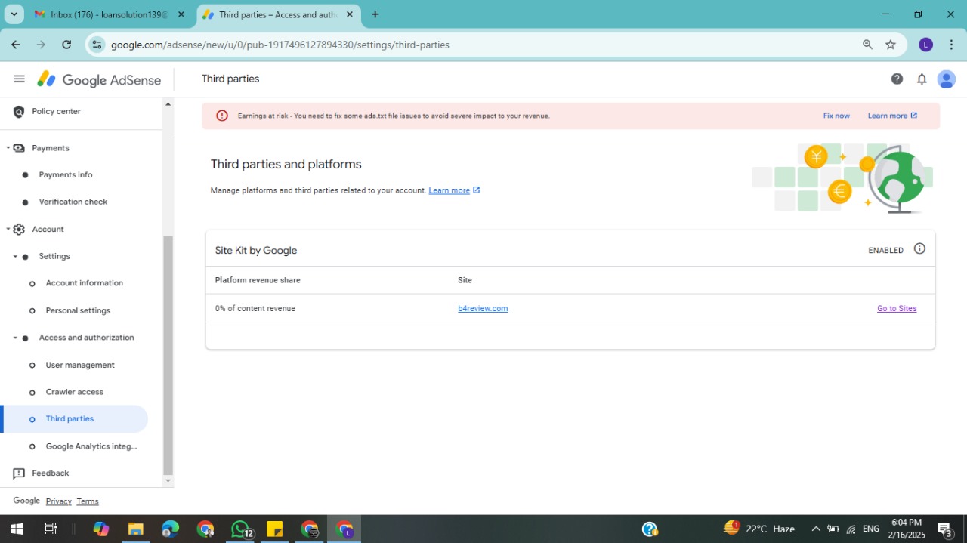Click the sidebar scrollbar up arrow
Screen dimensions: 967x543
click(x=168, y=104)
